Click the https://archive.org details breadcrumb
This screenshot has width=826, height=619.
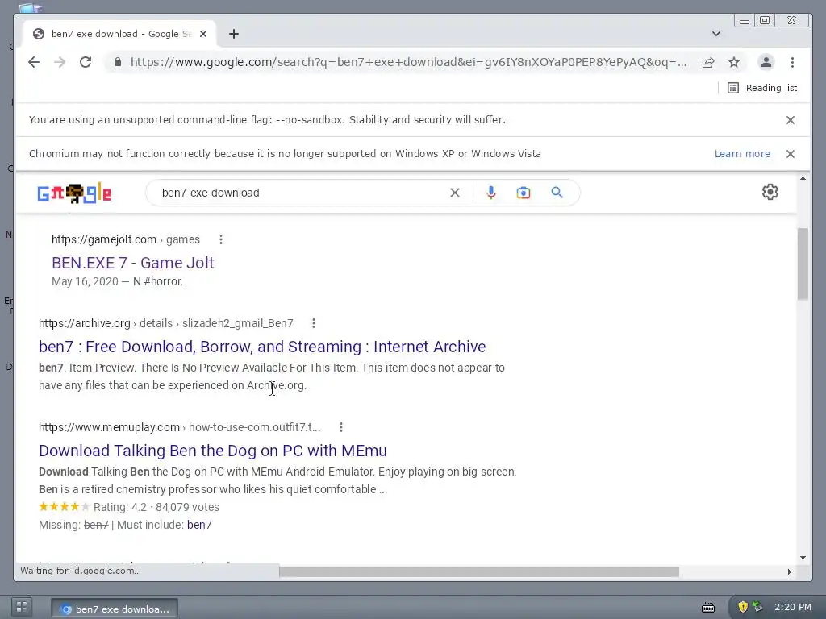(x=166, y=323)
